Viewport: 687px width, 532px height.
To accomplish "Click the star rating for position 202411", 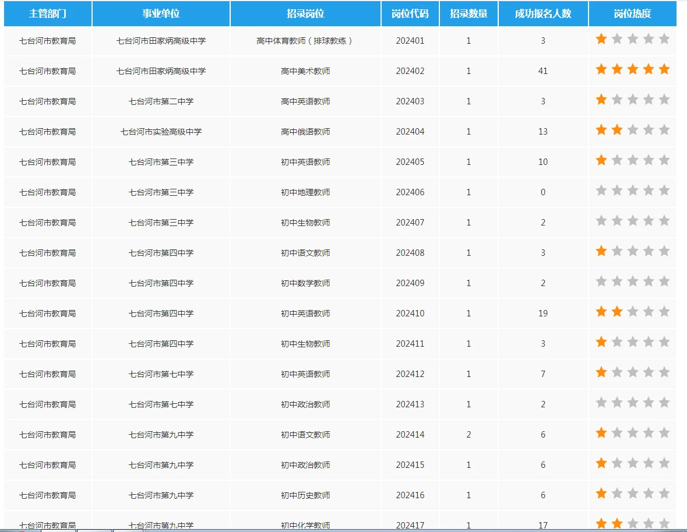I will [633, 342].
